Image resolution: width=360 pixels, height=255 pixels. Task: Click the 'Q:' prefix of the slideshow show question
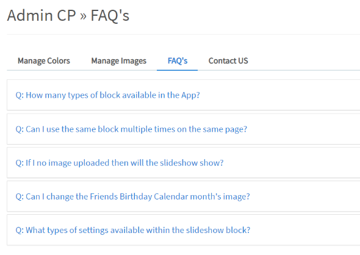pos(20,163)
